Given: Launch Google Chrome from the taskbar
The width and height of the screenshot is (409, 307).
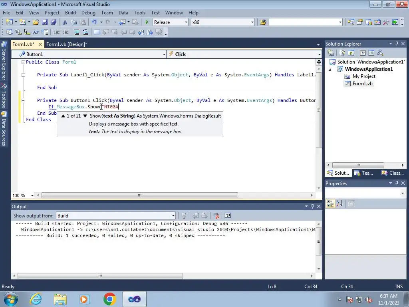Looking at the screenshot, I should [x=109, y=299].
